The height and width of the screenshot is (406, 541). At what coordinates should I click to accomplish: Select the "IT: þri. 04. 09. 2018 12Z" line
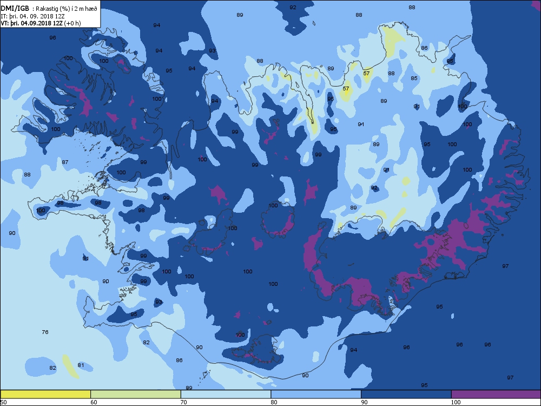[x=33, y=16]
